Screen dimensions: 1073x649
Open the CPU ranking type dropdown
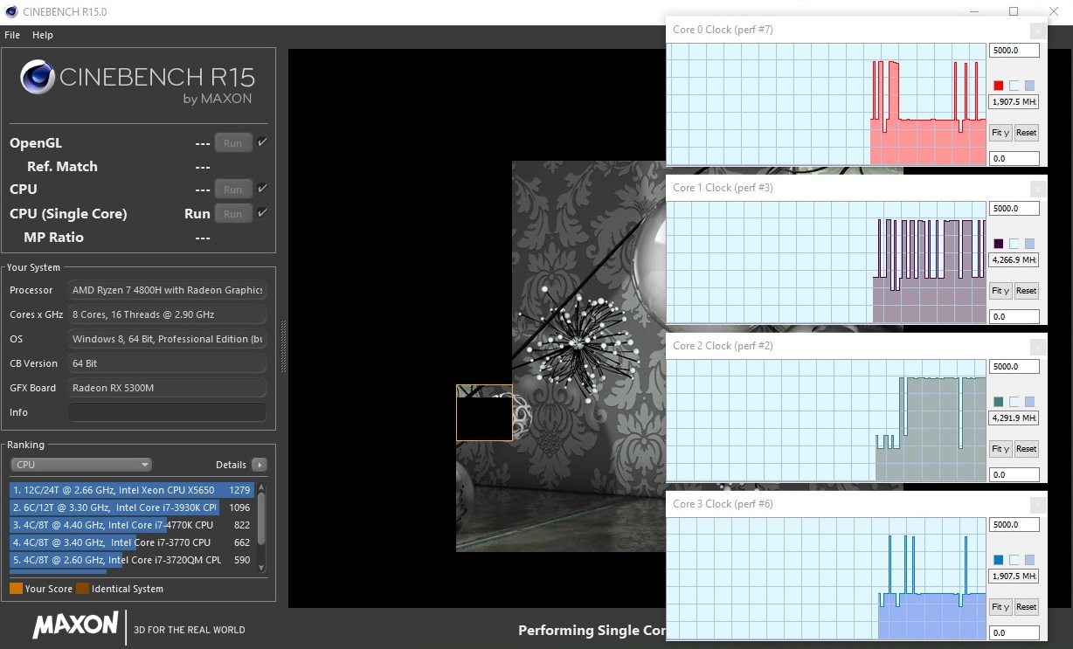point(80,465)
